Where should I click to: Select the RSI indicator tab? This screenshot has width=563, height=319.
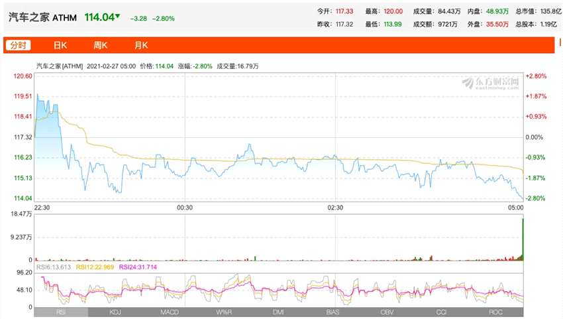(x=61, y=312)
